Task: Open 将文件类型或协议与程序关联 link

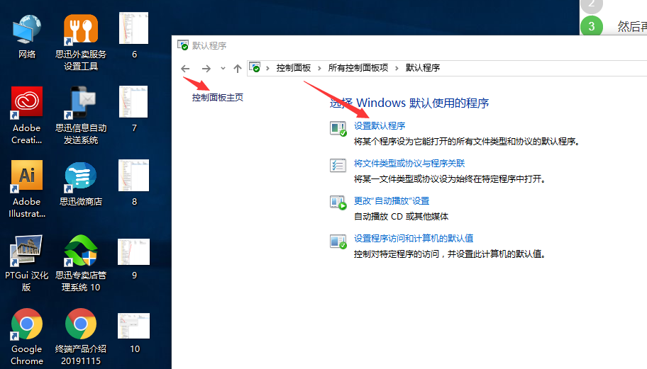Action: click(x=409, y=164)
